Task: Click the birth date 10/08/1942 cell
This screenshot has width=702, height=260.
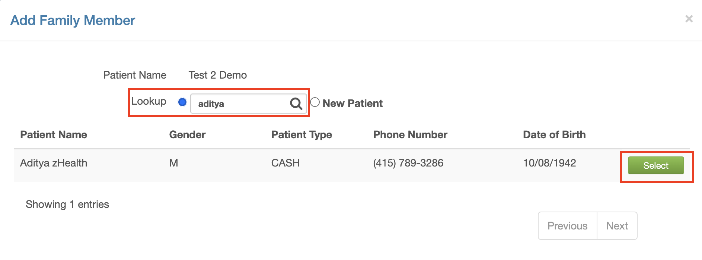Action: pyautogui.click(x=549, y=163)
